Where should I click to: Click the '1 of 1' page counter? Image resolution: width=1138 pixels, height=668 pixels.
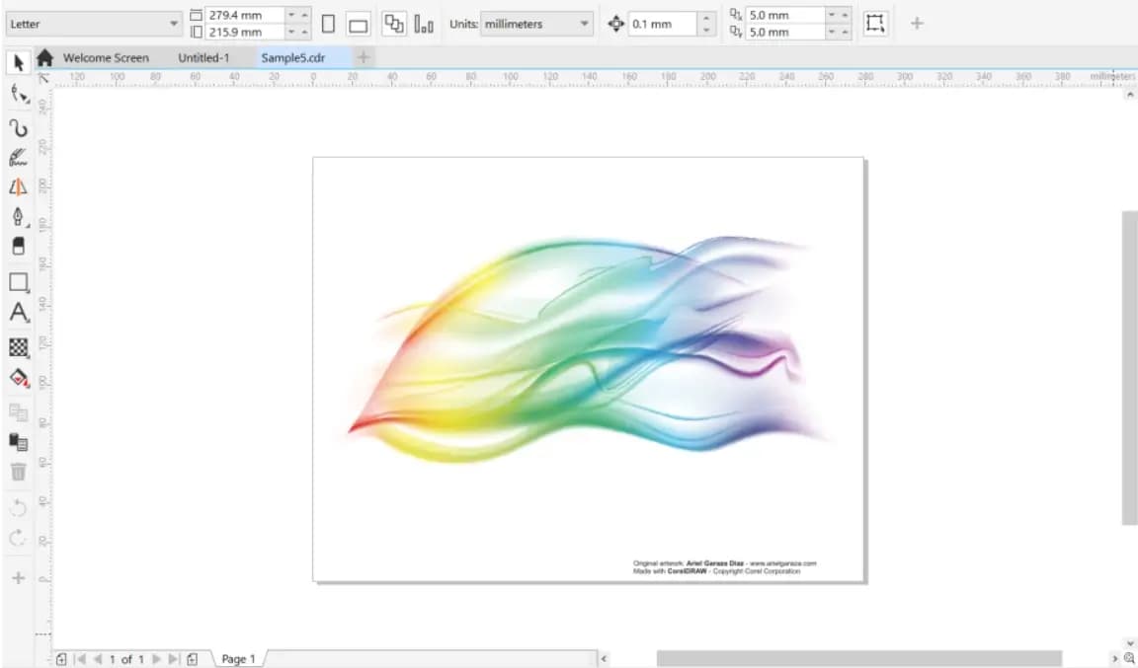[x=126, y=659]
